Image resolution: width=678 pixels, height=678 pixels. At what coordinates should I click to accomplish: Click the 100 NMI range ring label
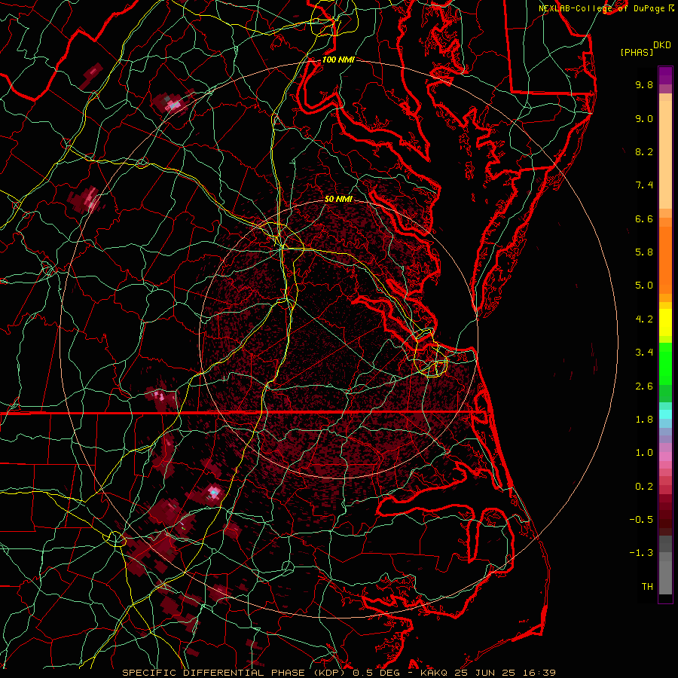tap(338, 60)
